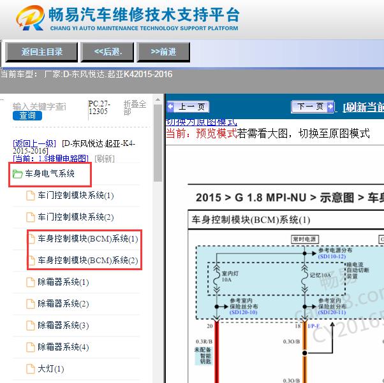Click the left arrow icon on 上一页
Image resolution: width=384 pixels, height=383 pixels.
click(170, 106)
